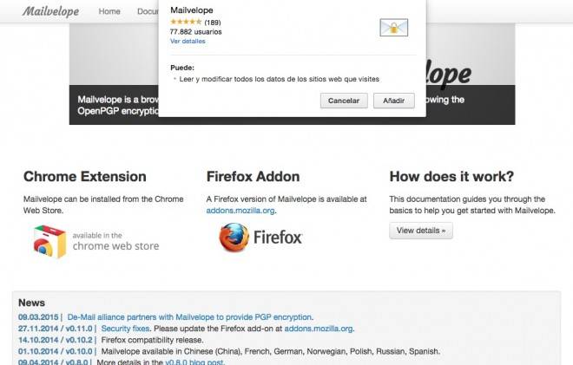Open the Security fixes news link

point(125,329)
